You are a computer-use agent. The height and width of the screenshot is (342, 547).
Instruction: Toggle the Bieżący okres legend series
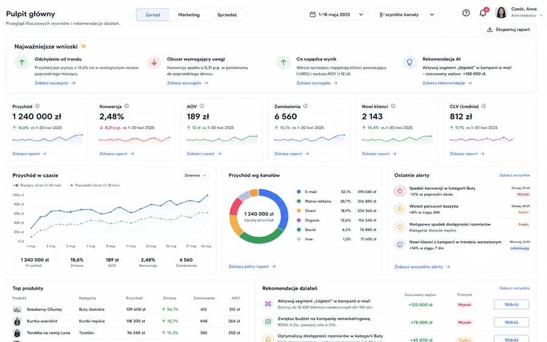point(36,185)
